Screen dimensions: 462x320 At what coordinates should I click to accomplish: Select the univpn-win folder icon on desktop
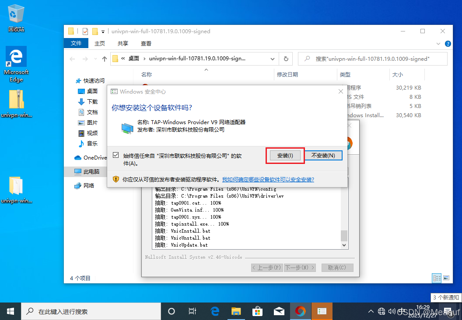[x=16, y=190]
